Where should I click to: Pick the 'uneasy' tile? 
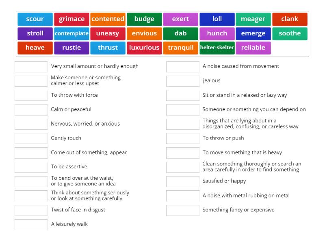coord(108,33)
